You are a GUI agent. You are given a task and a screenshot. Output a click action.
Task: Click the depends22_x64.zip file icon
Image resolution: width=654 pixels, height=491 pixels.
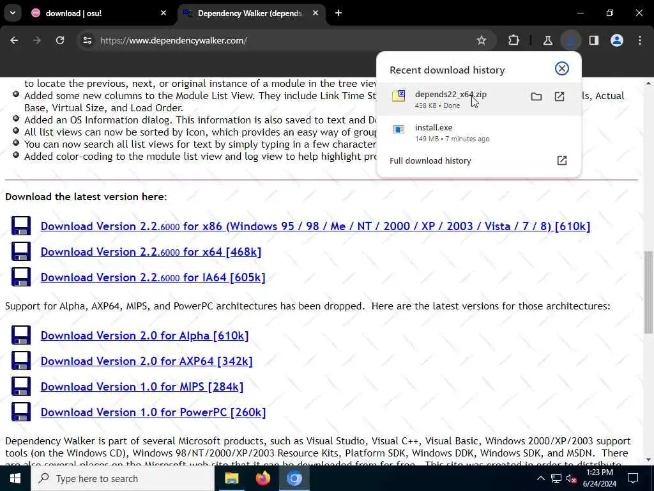coord(399,96)
